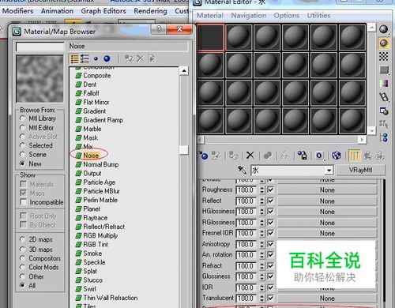Open Navigation menu in Material Editor
This screenshot has height=308, width=395.
tap(249, 16)
